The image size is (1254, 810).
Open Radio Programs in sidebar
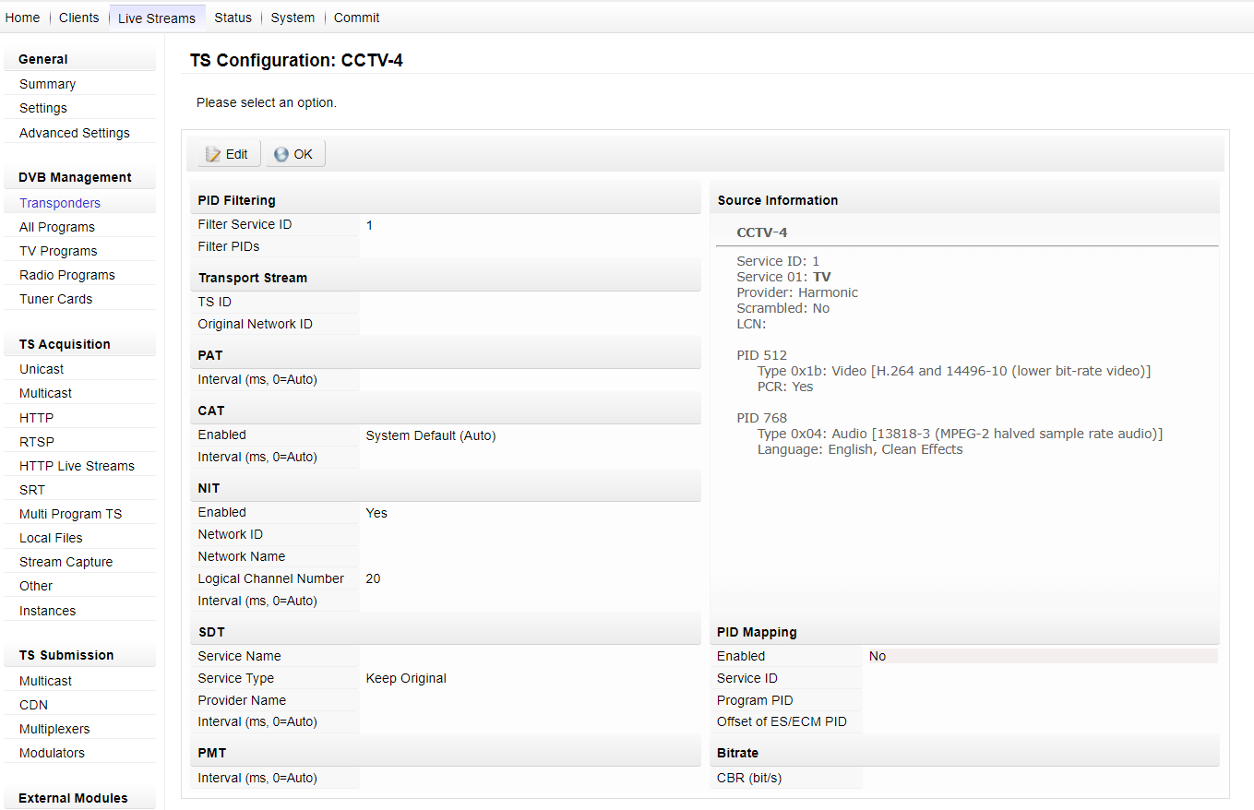pyautogui.click(x=67, y=275)
